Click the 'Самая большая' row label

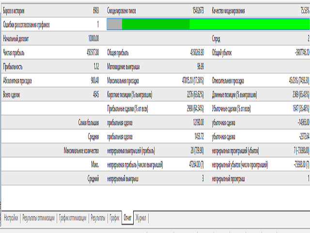pyautogui.click(x=88, y=123)
